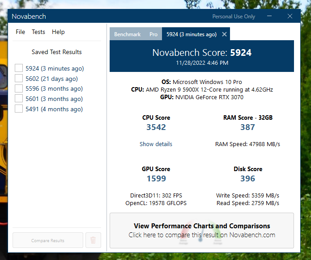Viewport: 311px width, 260px height.
Task: Switch to the Benchmark tab
Action: coord(128,34)
